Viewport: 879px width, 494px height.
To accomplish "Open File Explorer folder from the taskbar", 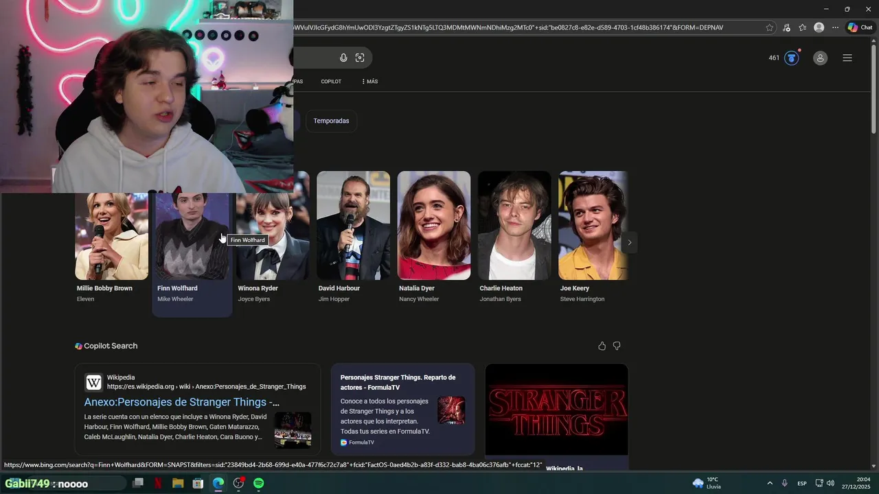I will pos(178,483).
